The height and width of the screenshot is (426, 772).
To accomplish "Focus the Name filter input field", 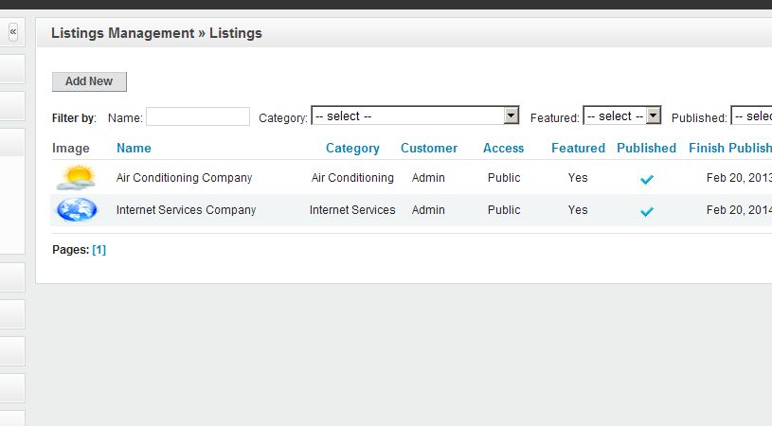I will click(x=197, y=116).
